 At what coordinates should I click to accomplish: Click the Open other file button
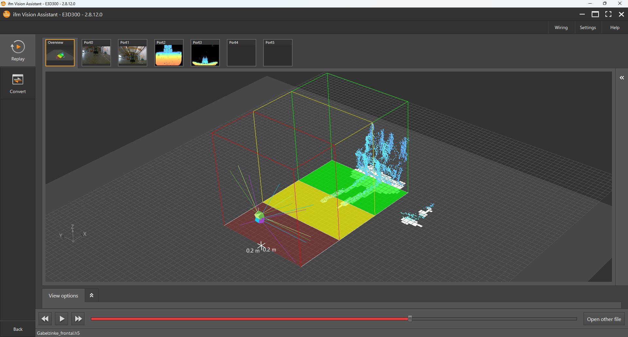pyautogui.click(x=604, y=319)
